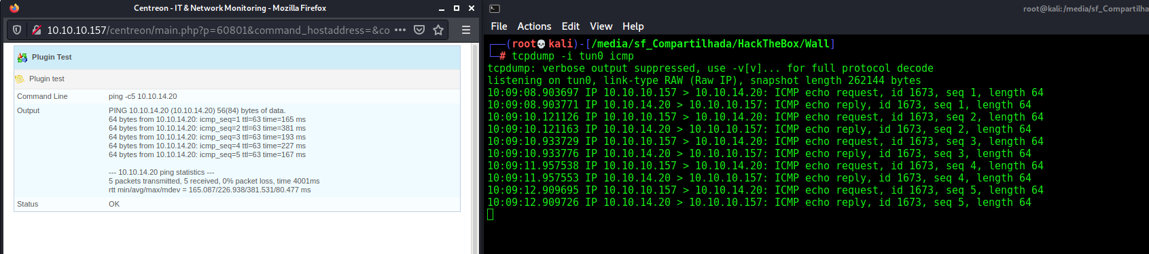Click the 'ping -c5 10.10.14.20' command text
The height and width of the screenshot is (254, 1149).
coord(143,97)
